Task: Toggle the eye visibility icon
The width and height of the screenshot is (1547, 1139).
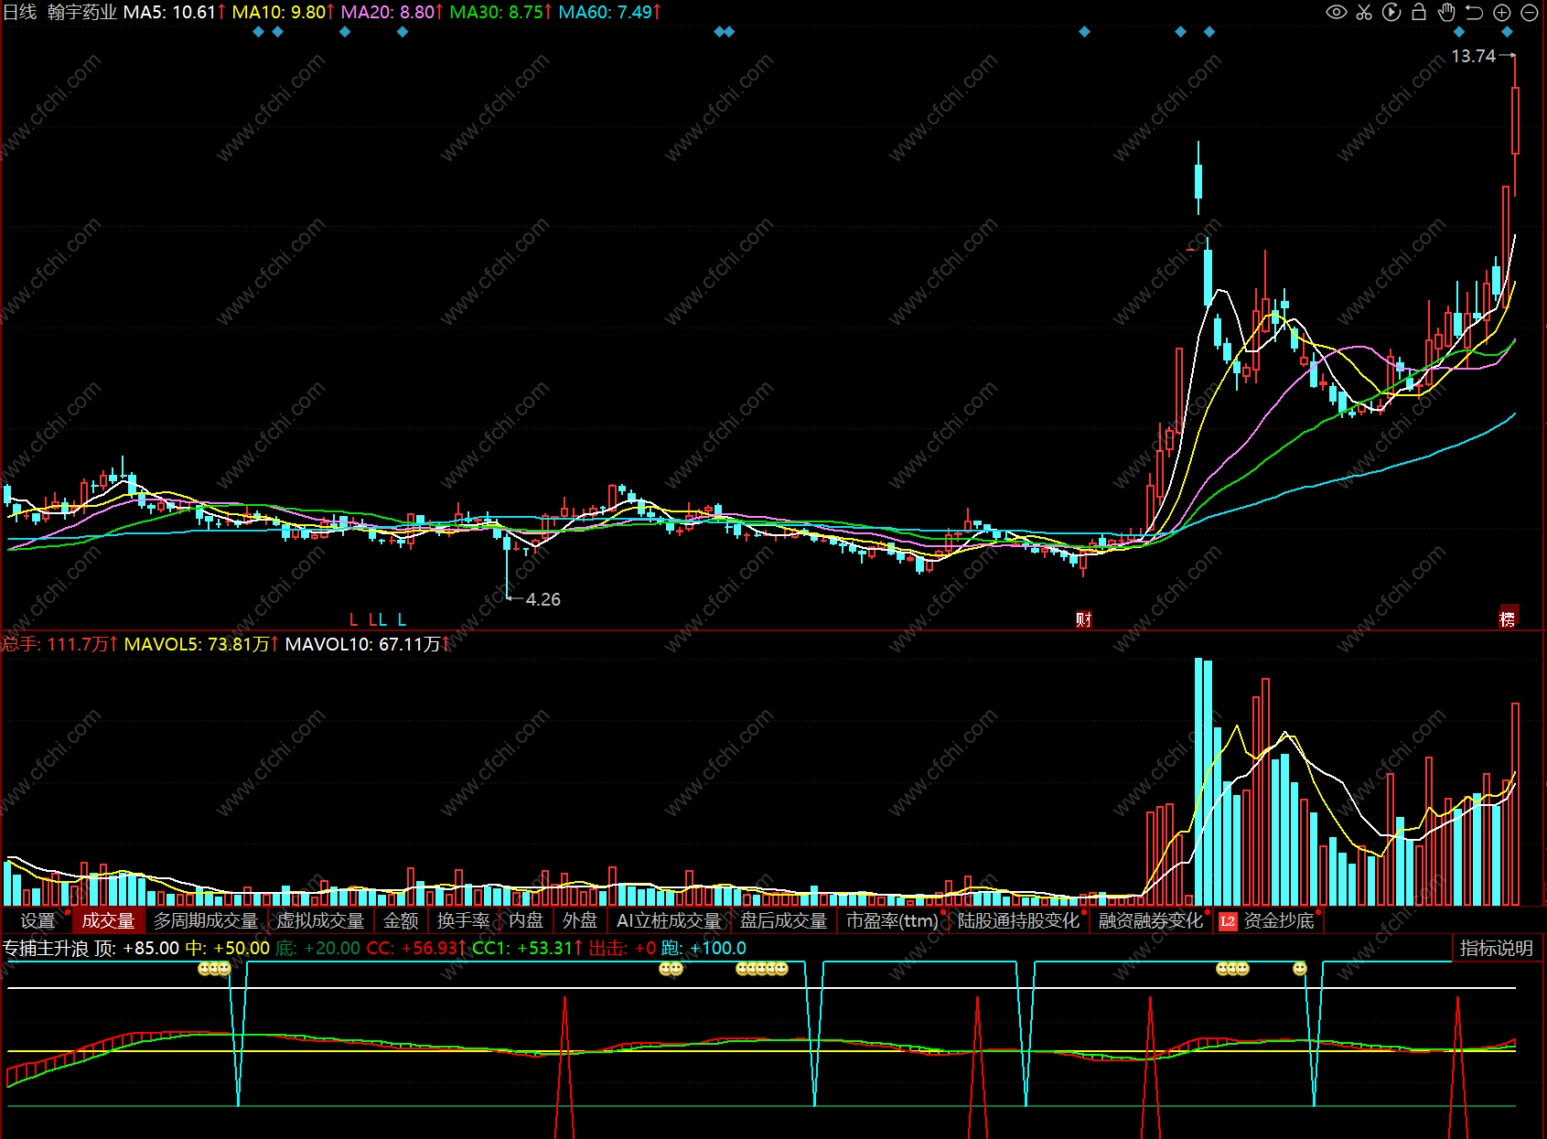Action: pyautogui.click(x=1337, y=12)
